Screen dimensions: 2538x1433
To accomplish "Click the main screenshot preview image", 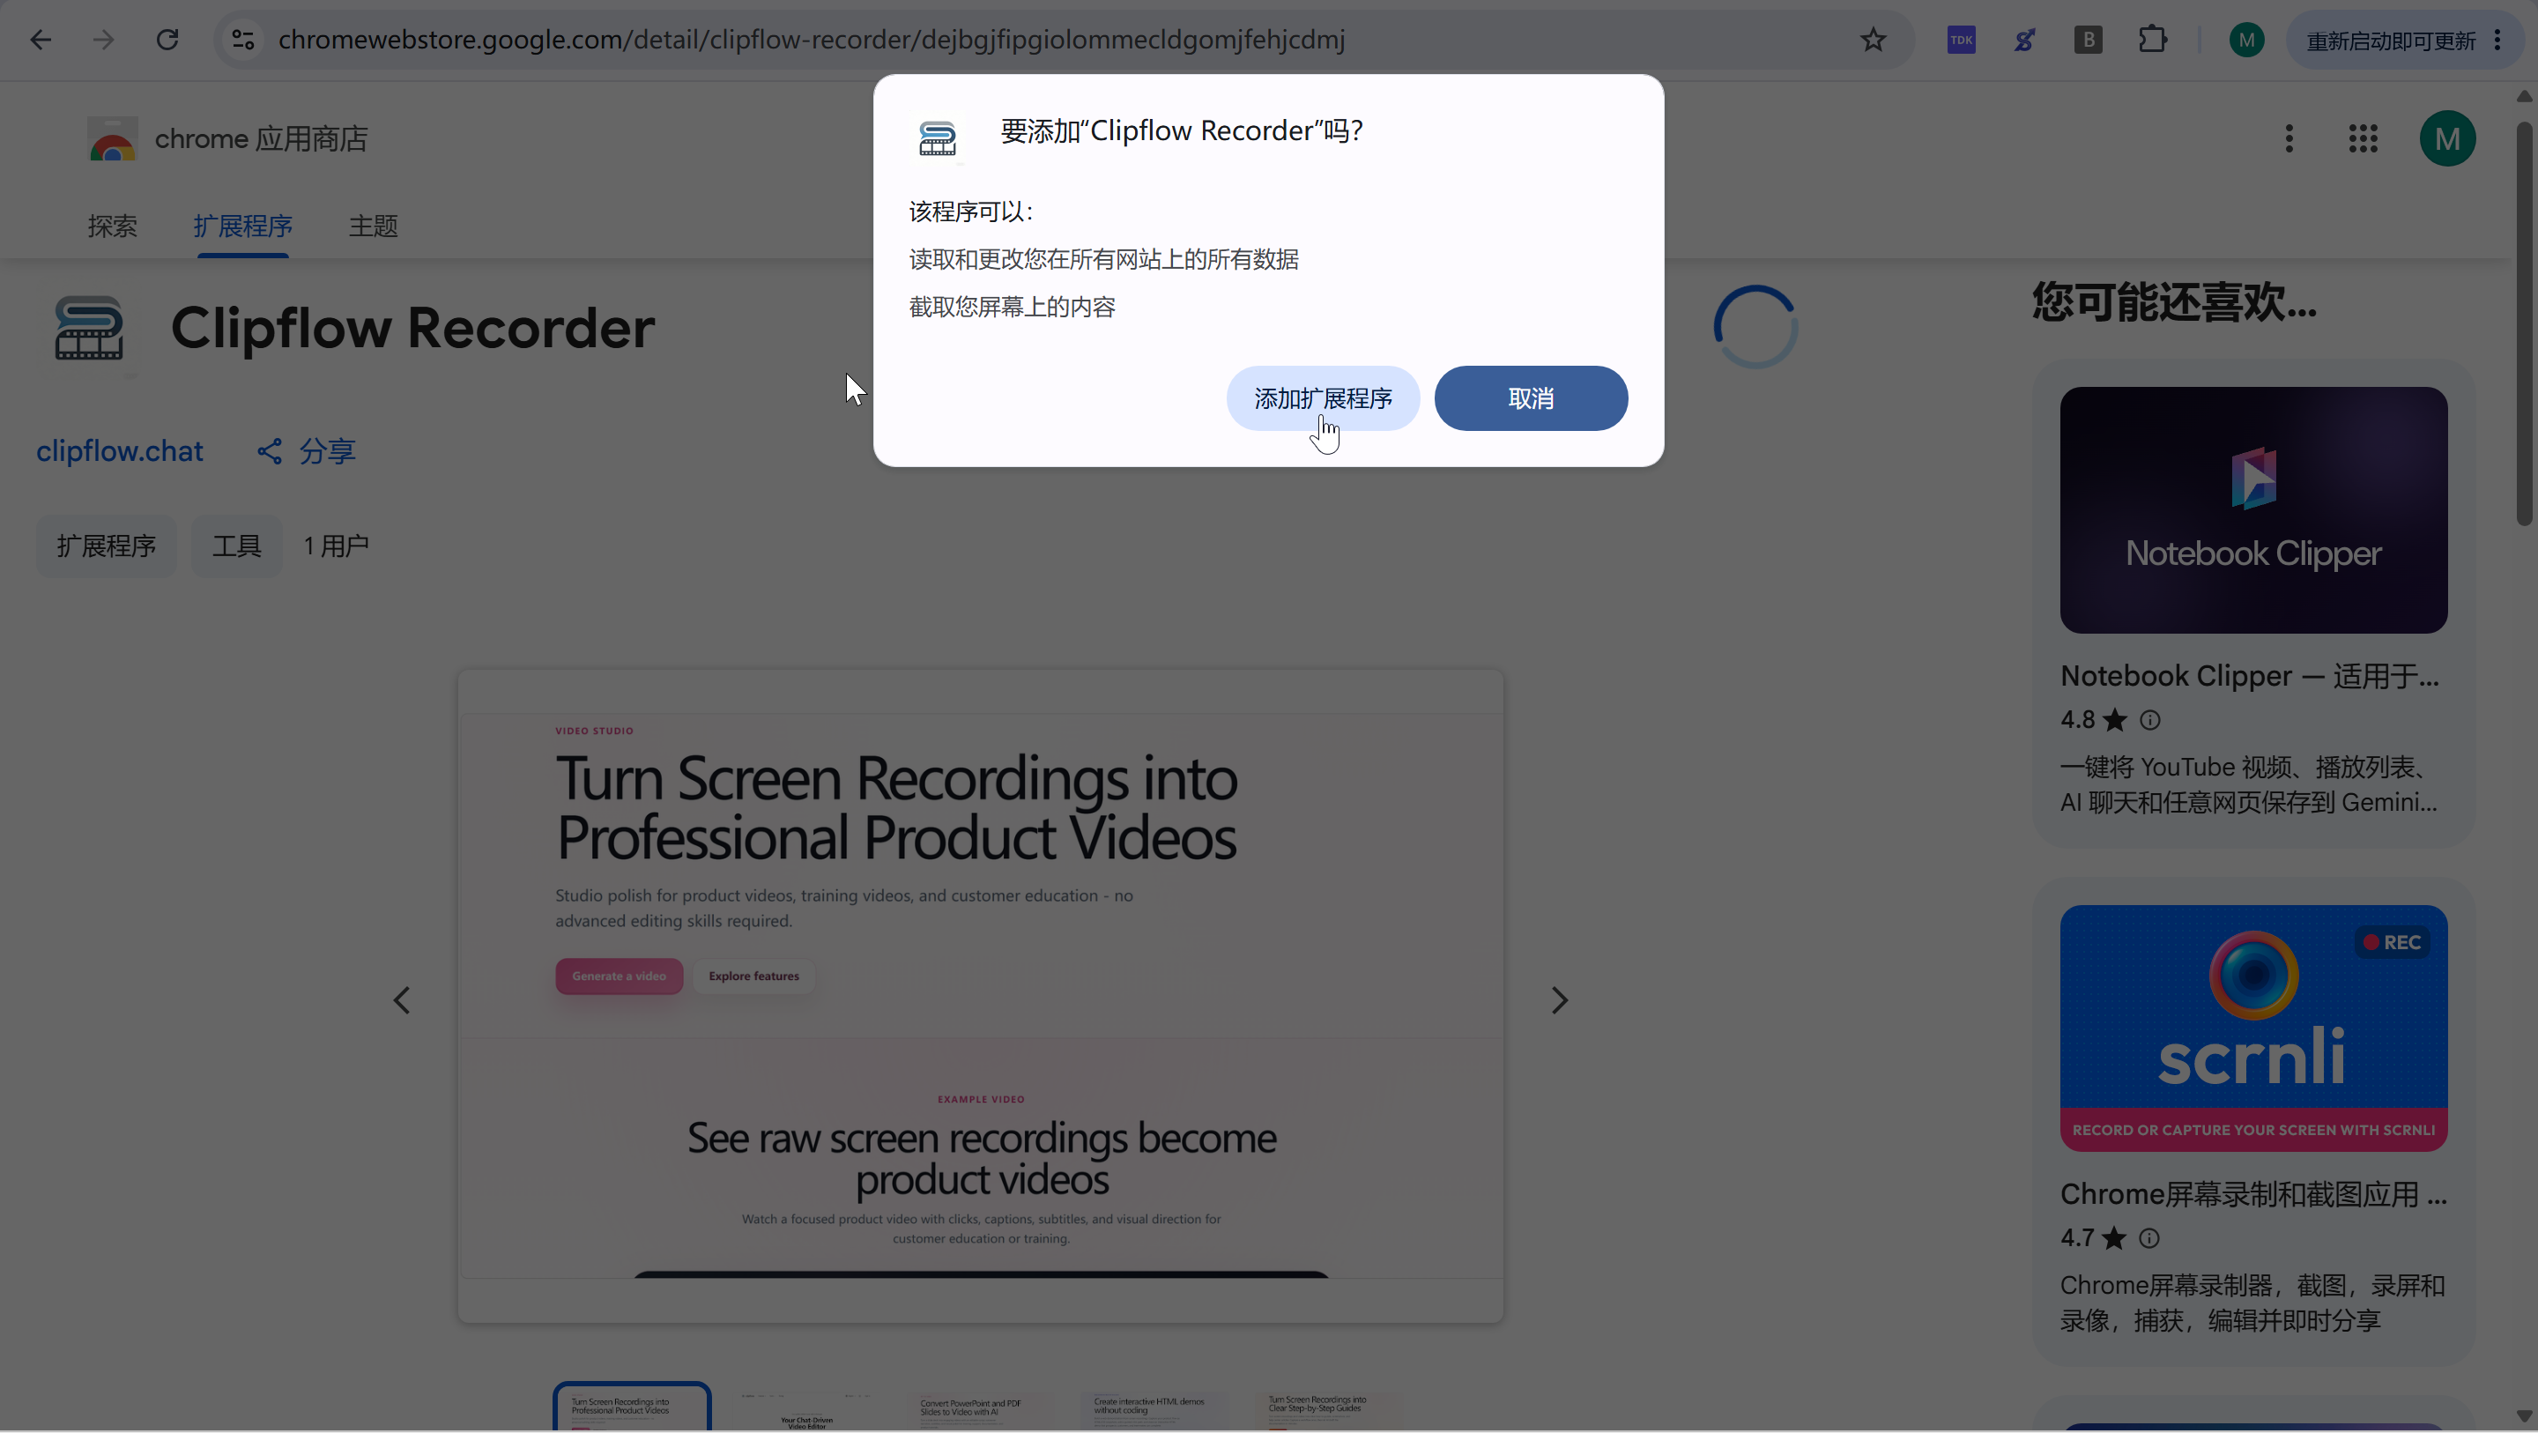I will pos(980,995).
